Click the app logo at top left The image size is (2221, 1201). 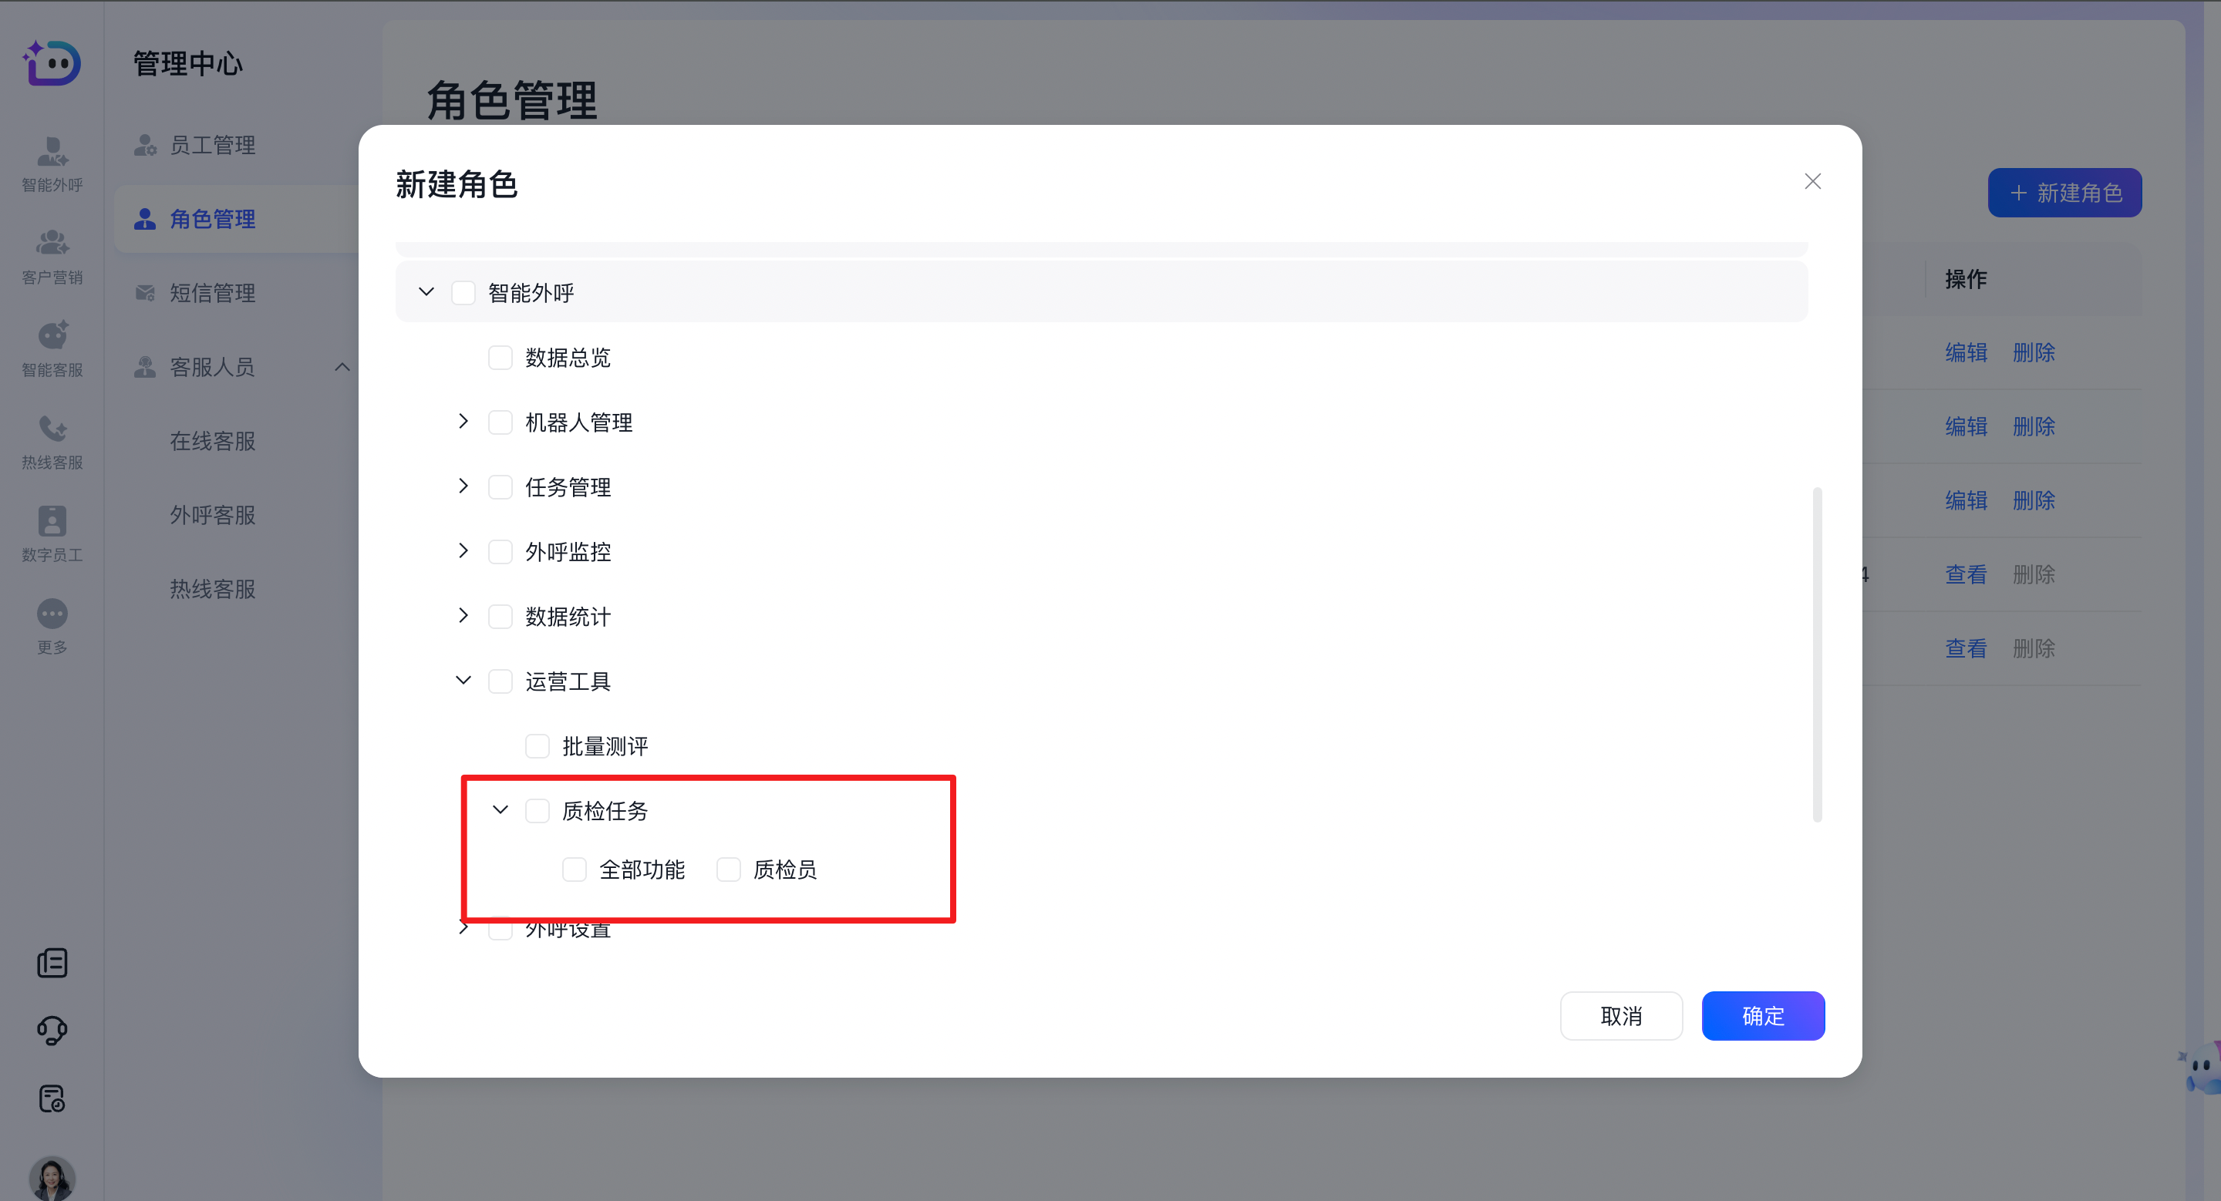coord(52,63)
